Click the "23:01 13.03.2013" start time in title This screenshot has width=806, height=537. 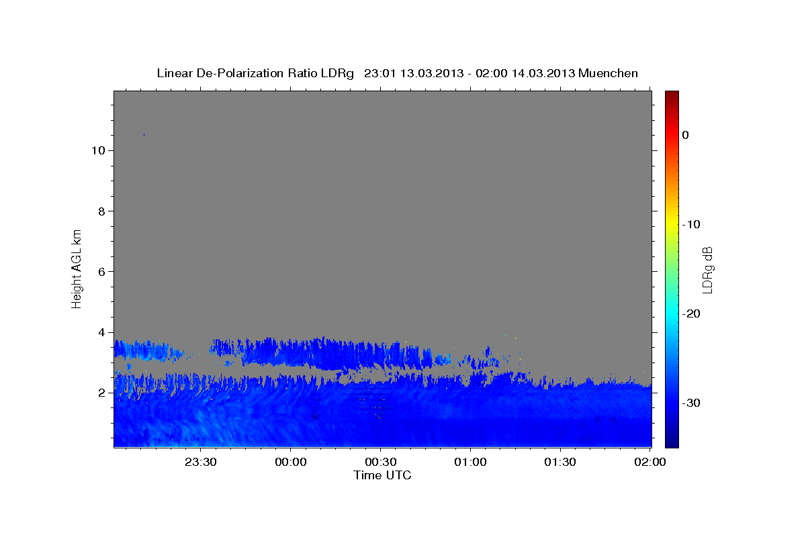click(414, 73)
